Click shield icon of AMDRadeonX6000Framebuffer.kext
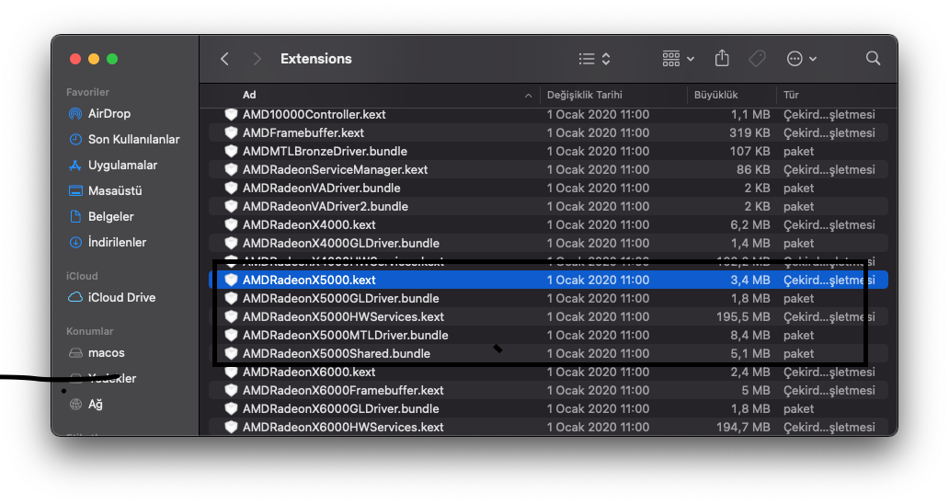This screenshot has height=504, width=949. point(231,390)
